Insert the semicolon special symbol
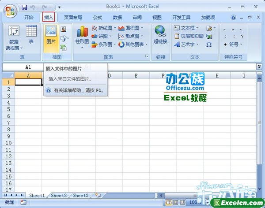Screen dimensions: 265x208 click(226, 37)
